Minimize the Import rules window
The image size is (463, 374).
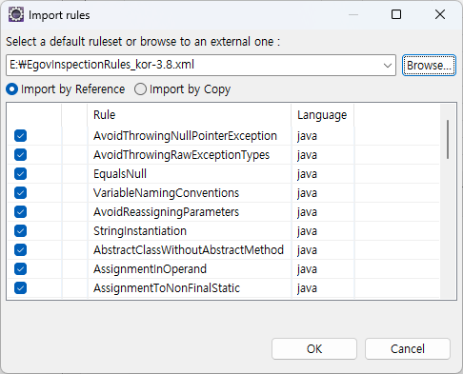(x=353, y=14)
